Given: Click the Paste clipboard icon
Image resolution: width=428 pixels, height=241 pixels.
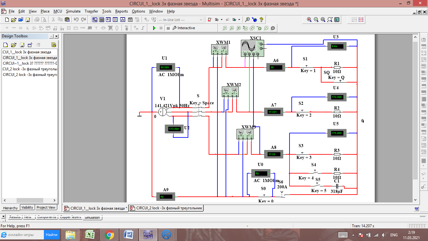Looking at the screenshot, I should pyautogui.click(x=67, y=19).
